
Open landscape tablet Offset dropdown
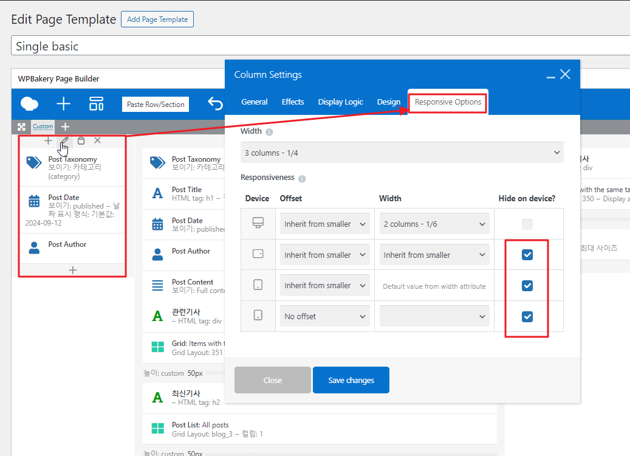tap(324, 255)
